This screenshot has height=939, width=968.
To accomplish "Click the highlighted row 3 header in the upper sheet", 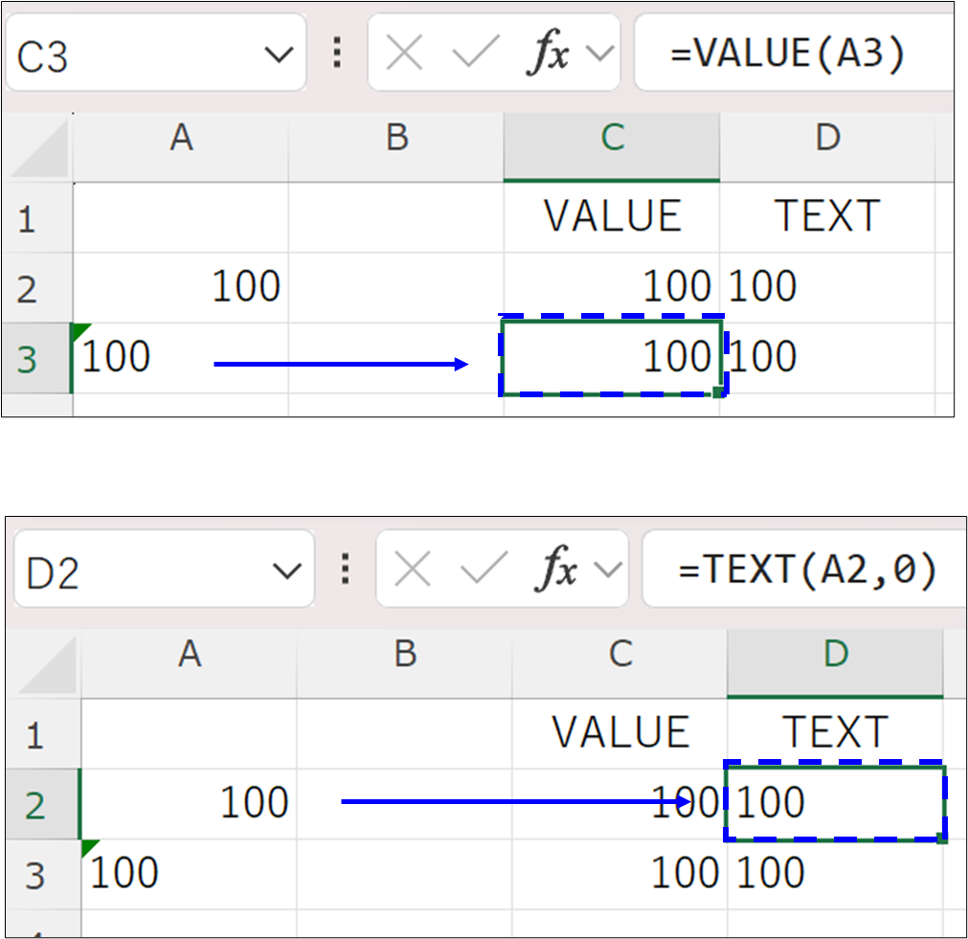I will 28,359.
